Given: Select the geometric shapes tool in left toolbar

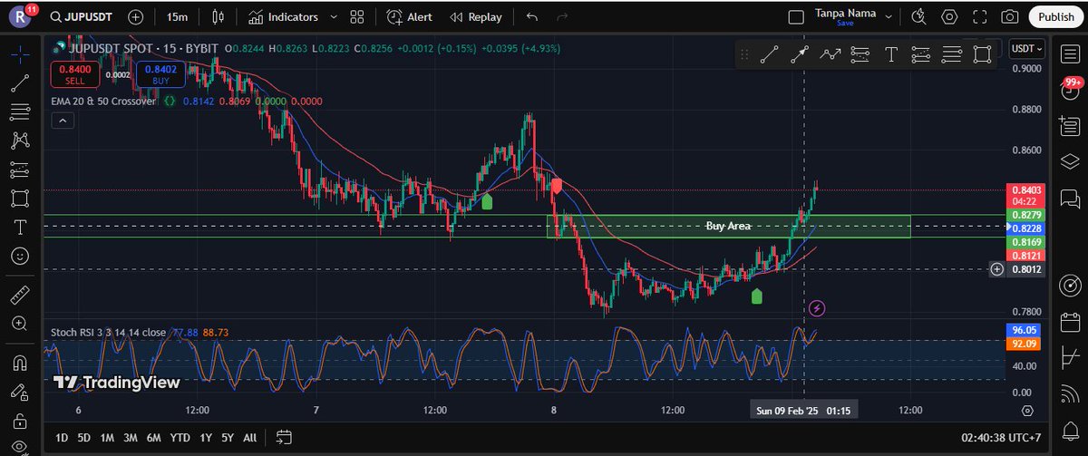Looking at the screenshot, I should click(x=19, y=198).
